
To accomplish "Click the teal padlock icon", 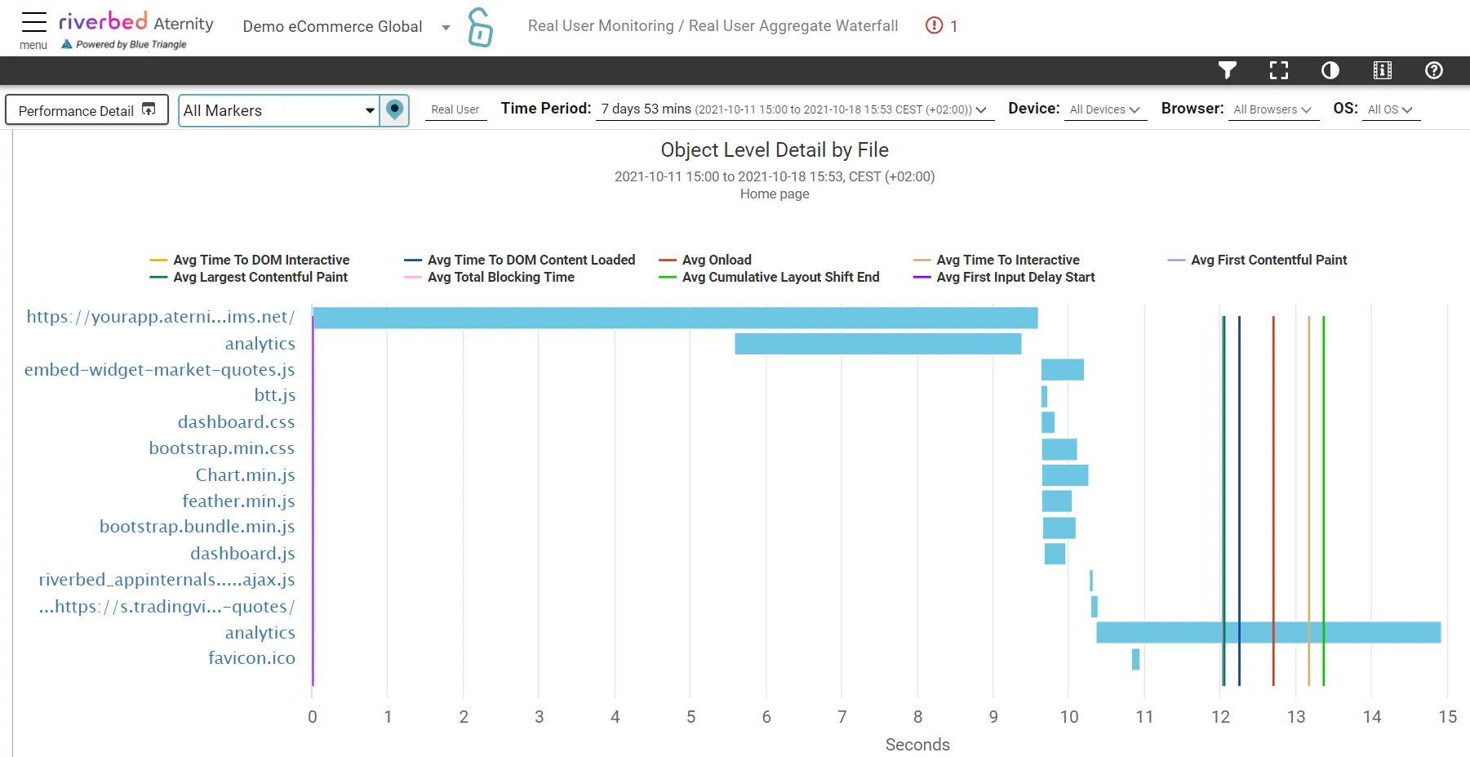I will [480, 27].
